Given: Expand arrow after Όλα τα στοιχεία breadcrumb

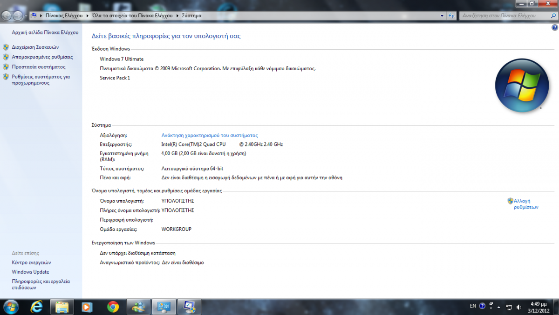Looking at the screenshot, I should pyautogui.click(x=177, y=15).
